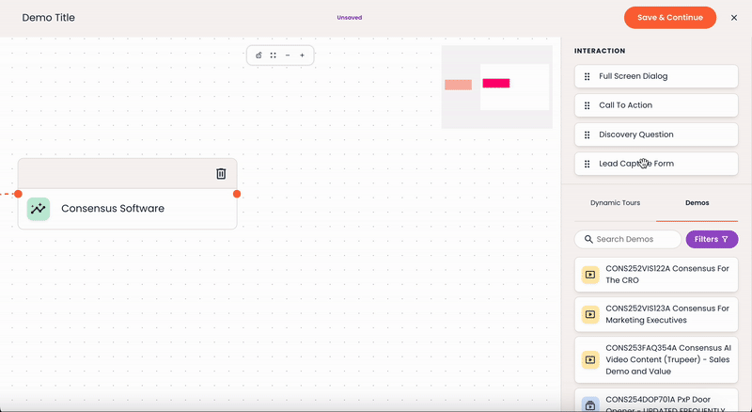Click the right orange connector dot on node
Image resolution: width=752 pixels, height=412 pixels.
[x=237, y=194]
